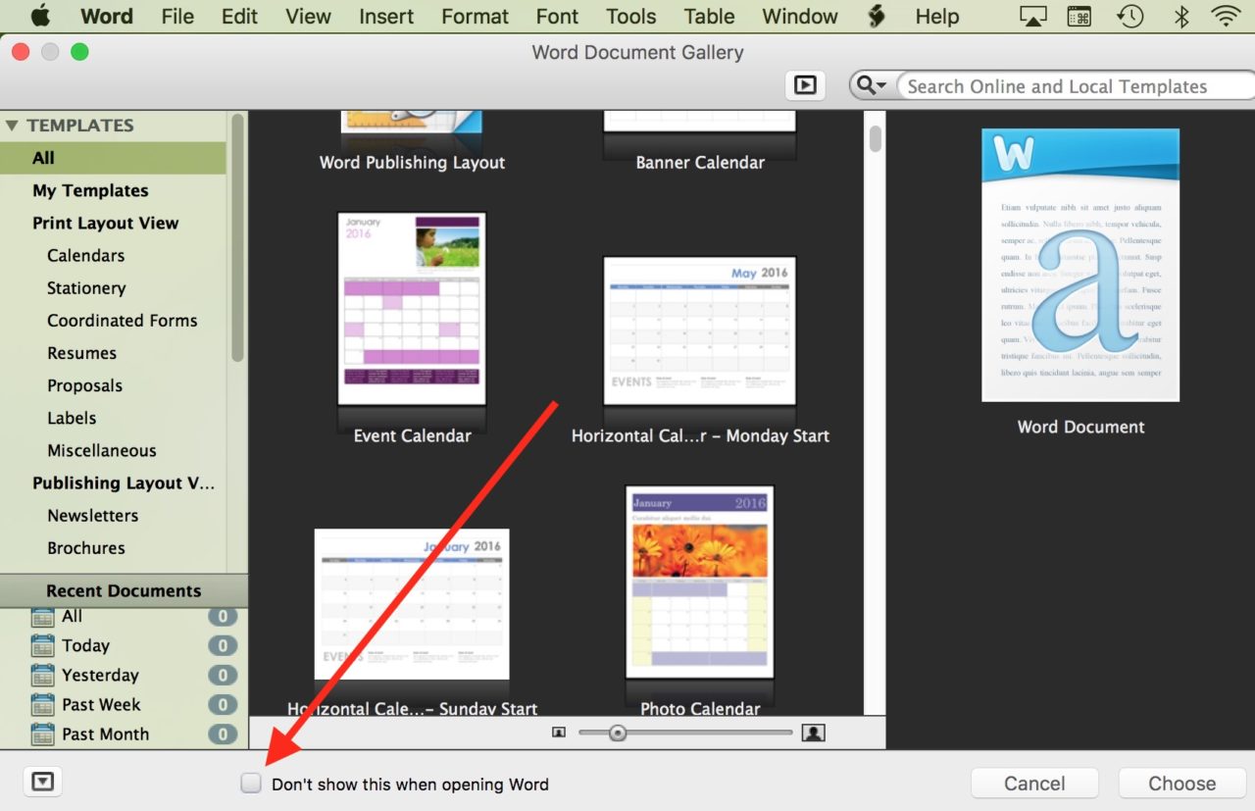Click in the Search Online and Local Templates field

(1076, 86)
